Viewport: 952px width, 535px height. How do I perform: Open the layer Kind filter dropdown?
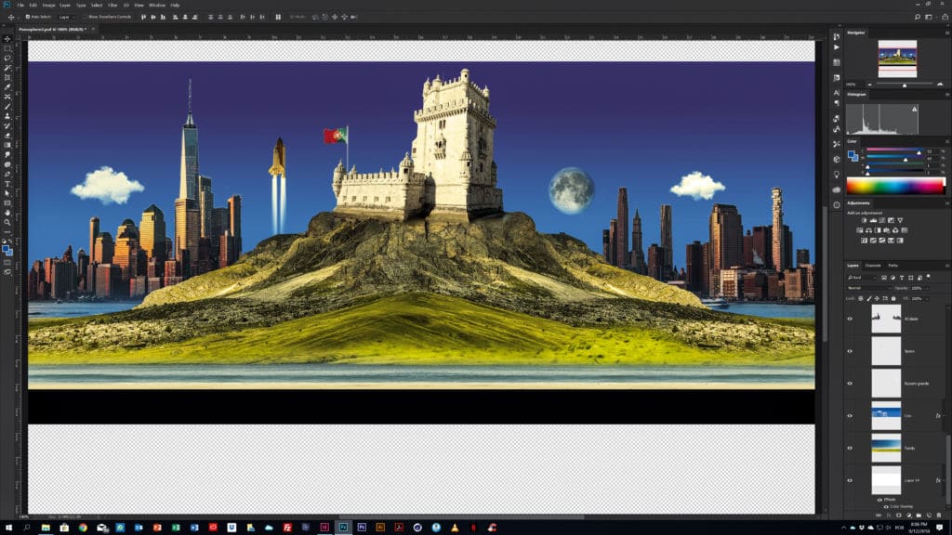point(862,277)
